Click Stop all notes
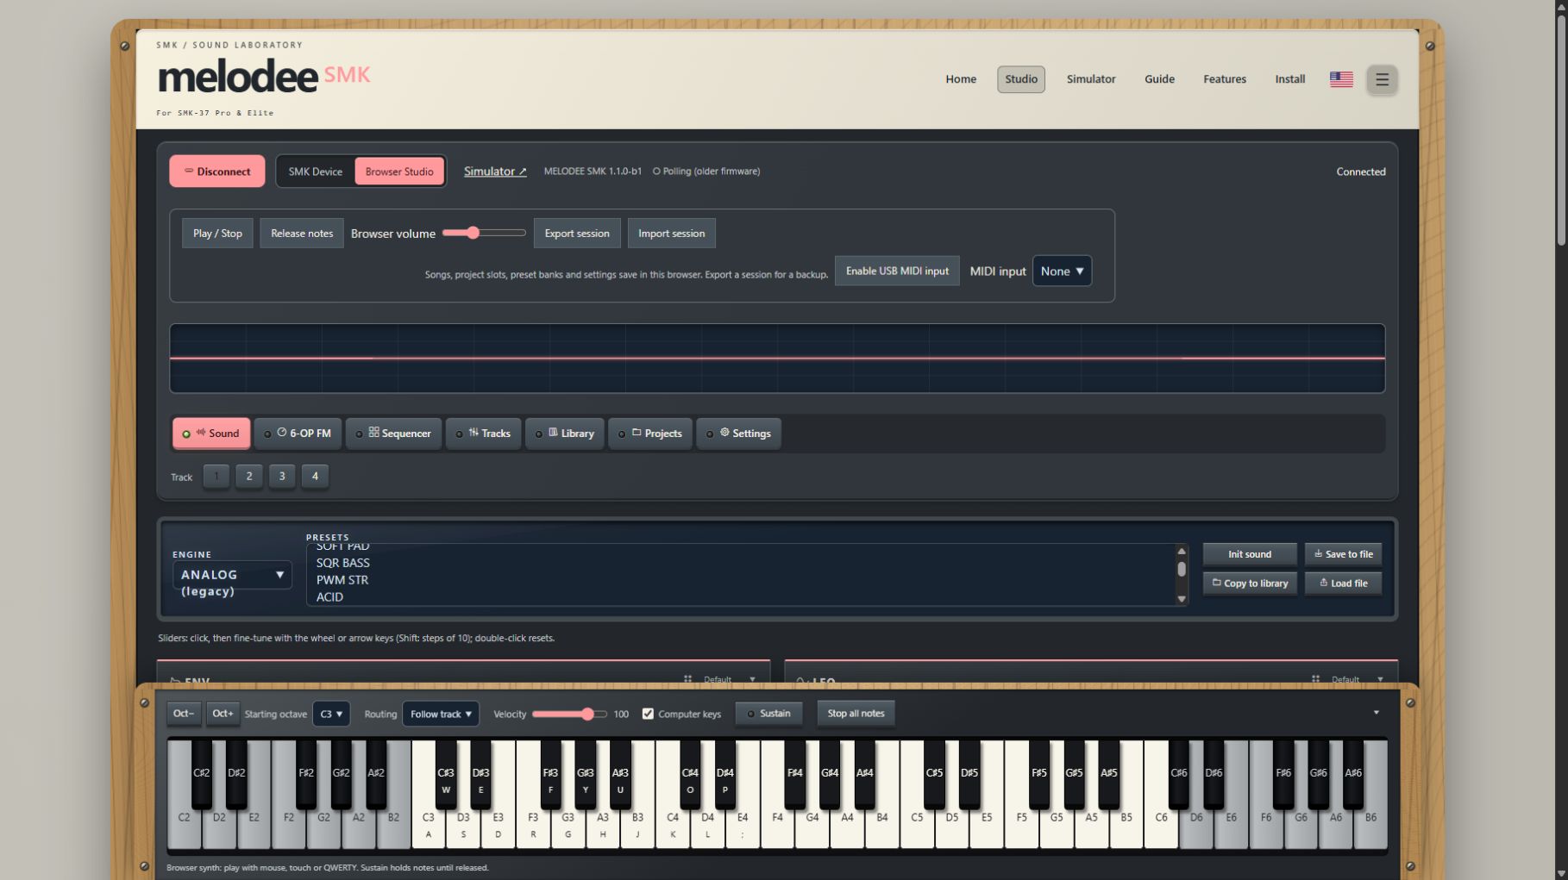The height and width of the screenshot is (880, 1568). tap(856, 714)
